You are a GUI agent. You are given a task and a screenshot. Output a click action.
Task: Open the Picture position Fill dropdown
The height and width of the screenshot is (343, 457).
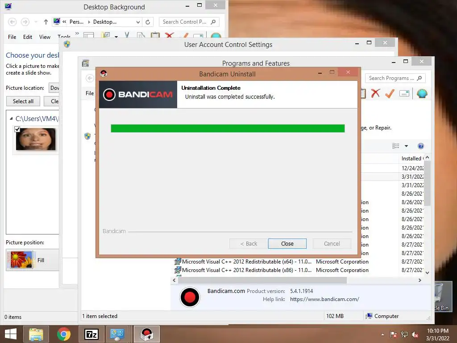[x=33, y=260]
